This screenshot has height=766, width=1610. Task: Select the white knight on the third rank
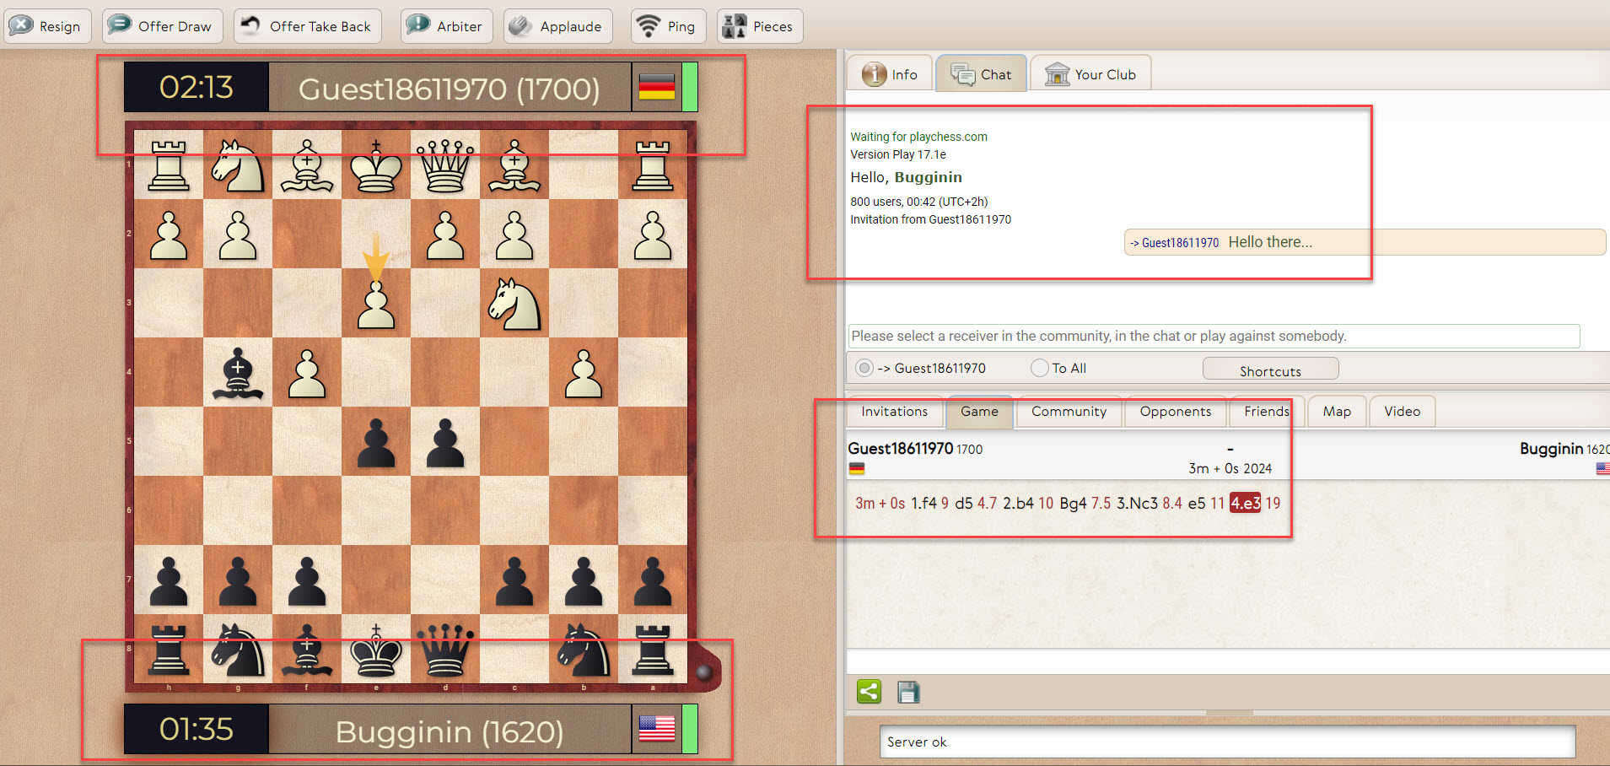514,304
